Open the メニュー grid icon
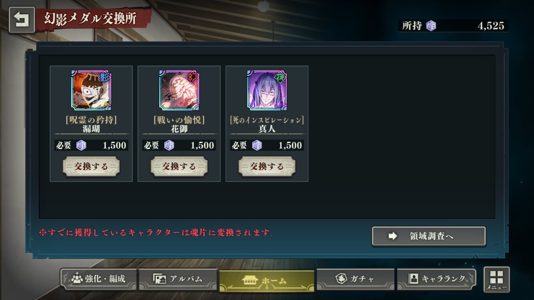 coord(497,280)
